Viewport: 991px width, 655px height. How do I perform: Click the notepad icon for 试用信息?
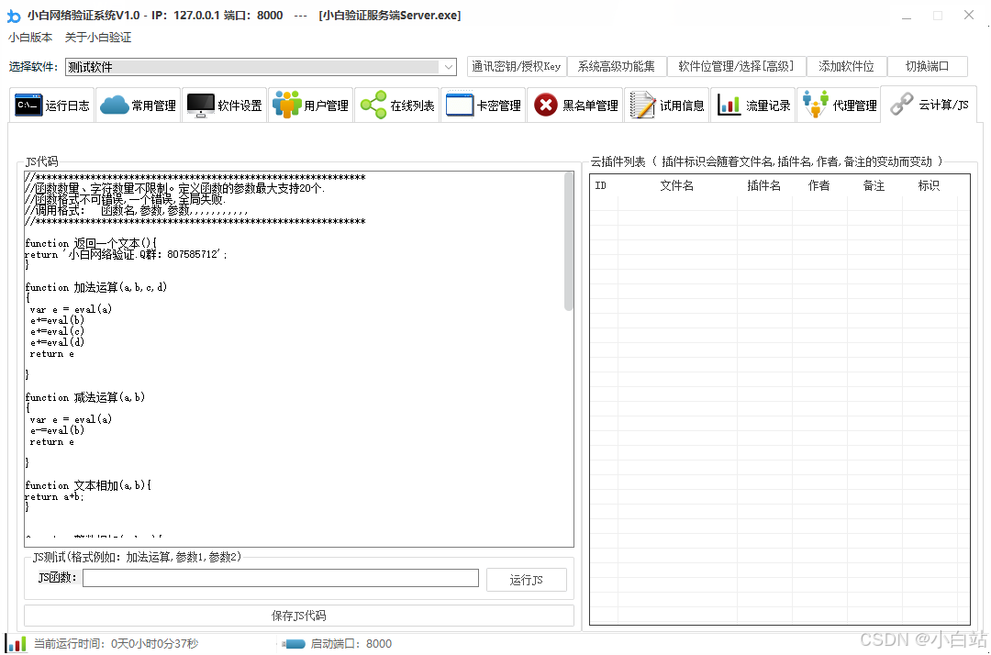pyautogui.click(x=642, y=105)
